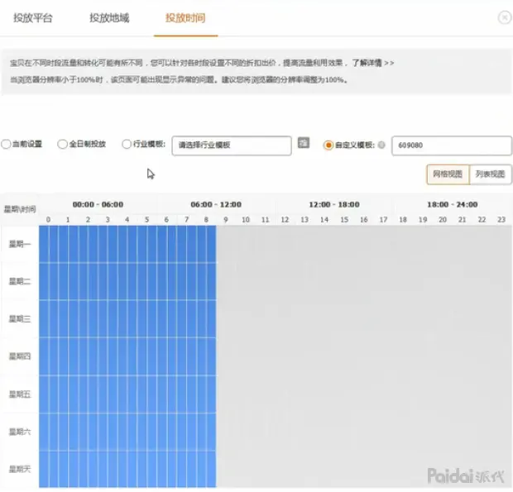The height and width of the screenshot is (492, 513).
Task: Click the calendar icon beside industry template
Action: (x=304, y=143)
